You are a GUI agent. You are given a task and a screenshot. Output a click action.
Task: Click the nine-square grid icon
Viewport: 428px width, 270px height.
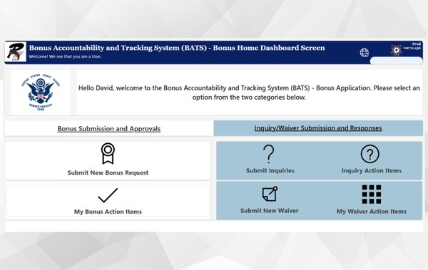[372, 194]
